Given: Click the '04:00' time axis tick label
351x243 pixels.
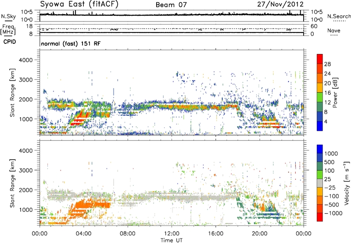Looking at the screenshot, I should click(x=84, y=234).
